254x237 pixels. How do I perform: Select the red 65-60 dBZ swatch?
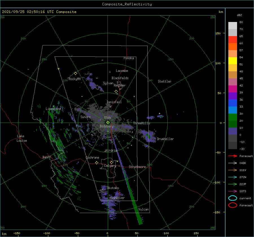[233, 40]
